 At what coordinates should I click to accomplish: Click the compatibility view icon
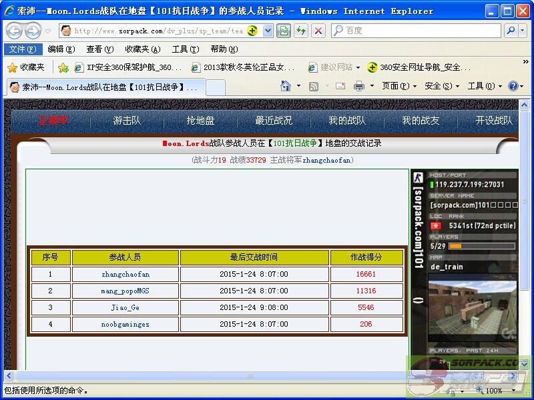point(284,31)
